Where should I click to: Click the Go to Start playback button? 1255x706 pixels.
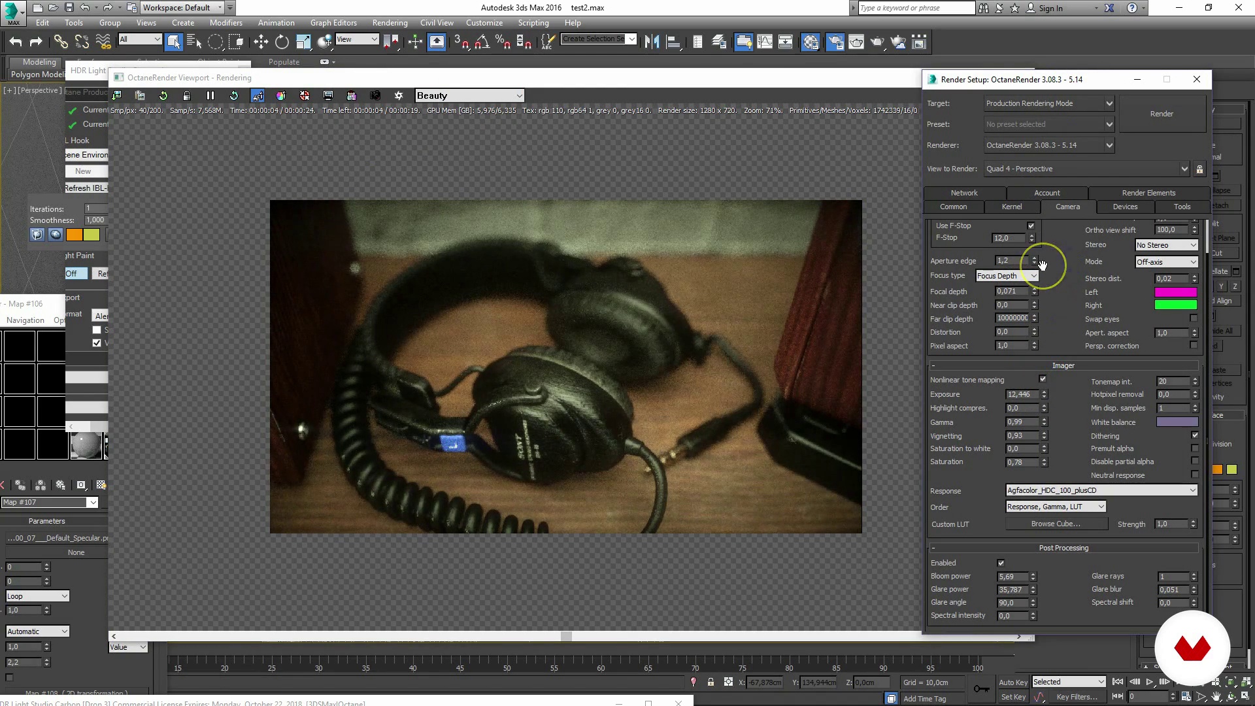tap(1118, 682)
